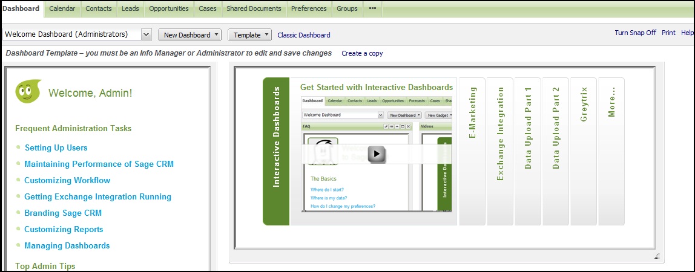
Task: Select the Interactive Dashboards accordion panel
Action: click(x=276, y=151)
